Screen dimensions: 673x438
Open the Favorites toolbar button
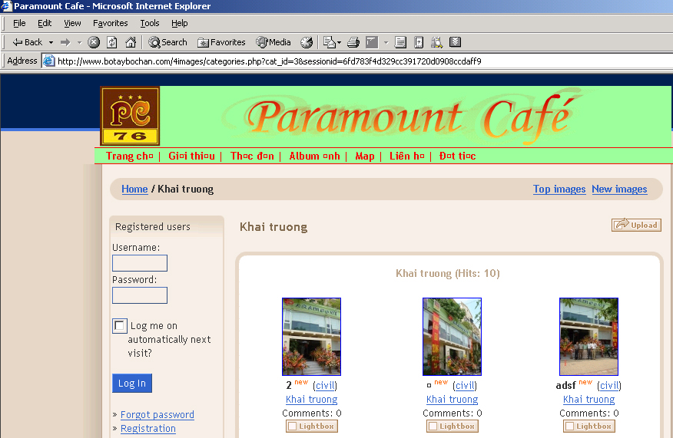221,42
